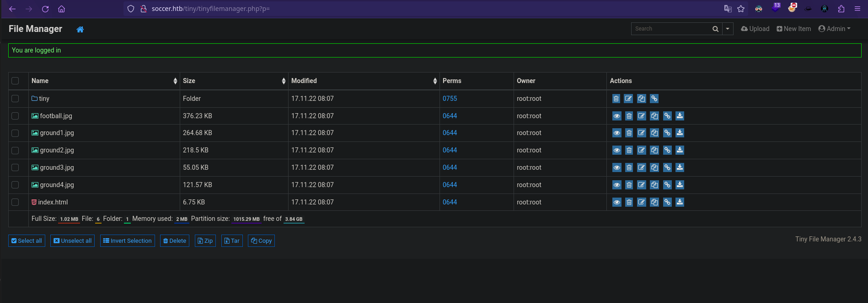Toggle the header select-all checkbox
Image resolution: width=868 pixels, height=303 pixels.
[15, 81]
